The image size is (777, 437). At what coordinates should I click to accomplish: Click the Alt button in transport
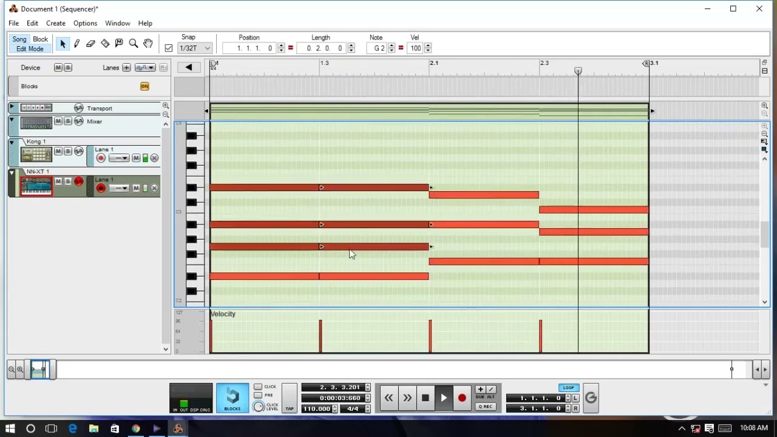click(x=491, y=389)
